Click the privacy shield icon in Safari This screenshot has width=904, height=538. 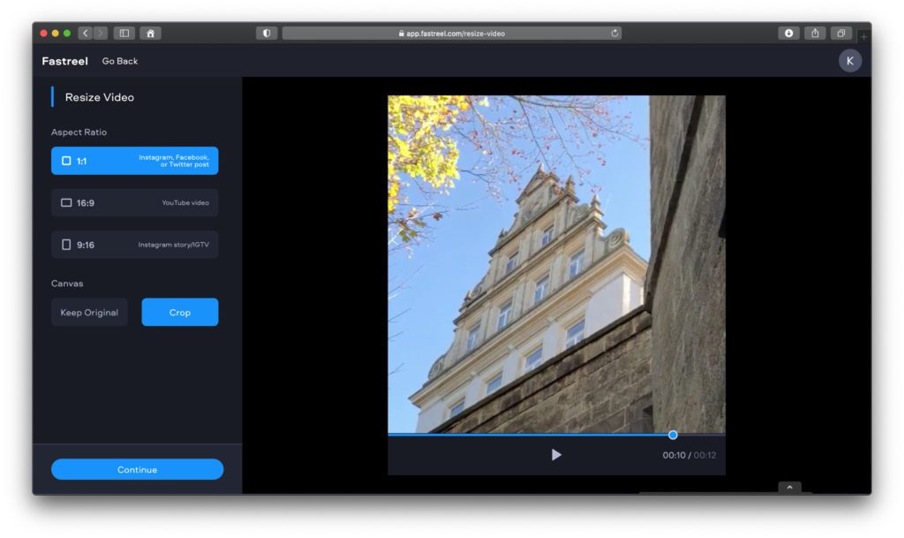(265, 32)
